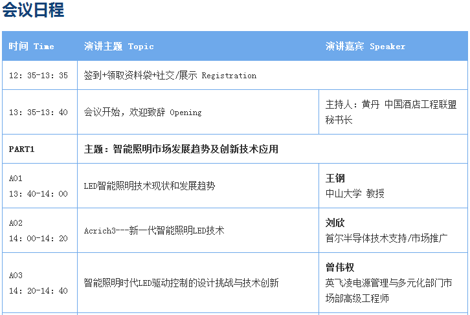Select the 时间 Time column header

(x=31, y=47)
